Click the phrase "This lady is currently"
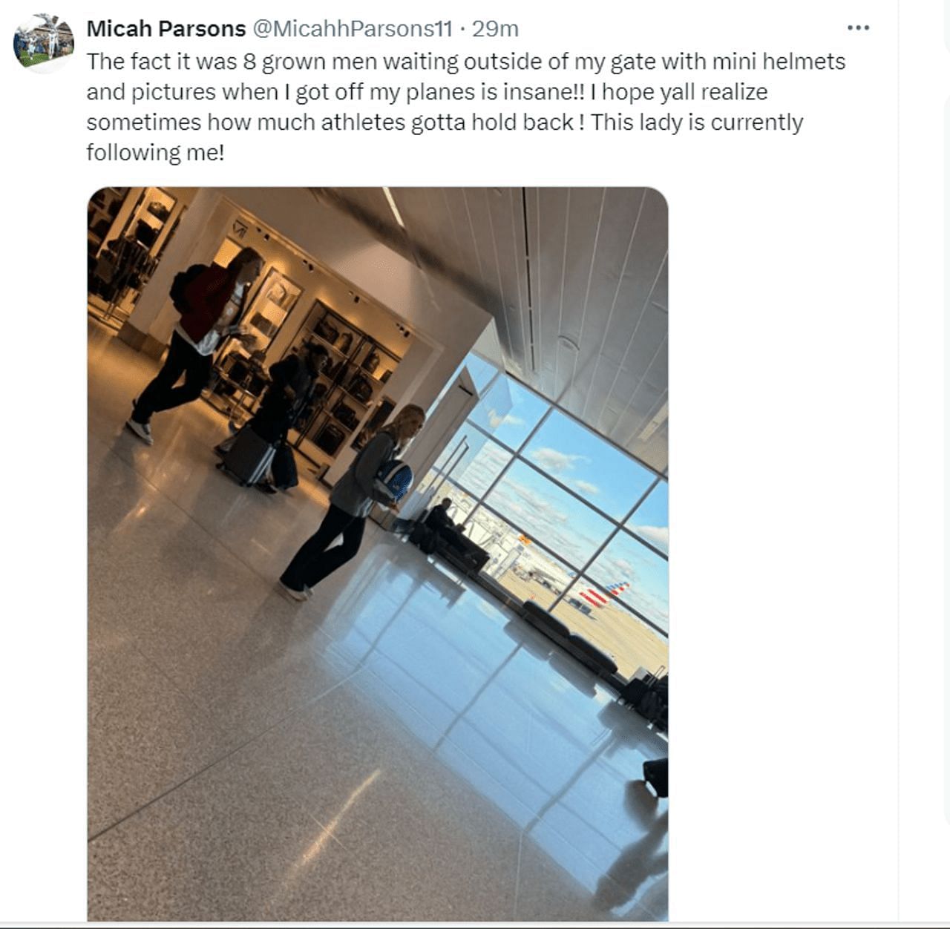 coord(697,122)
